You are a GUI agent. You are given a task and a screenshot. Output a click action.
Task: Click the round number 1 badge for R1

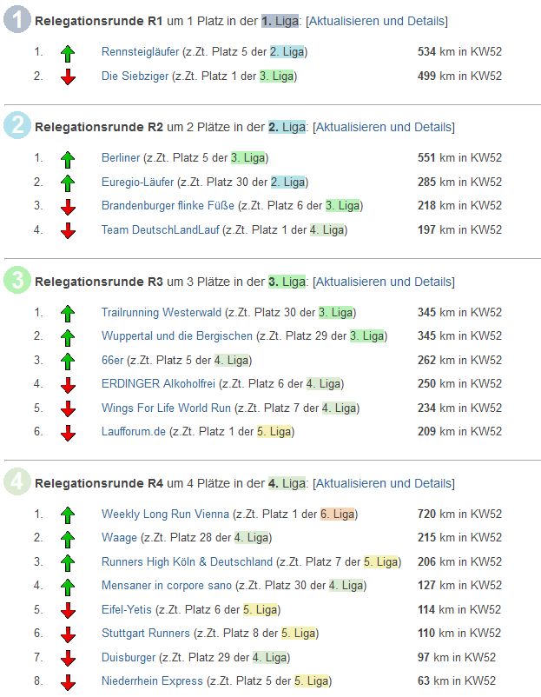17,19
